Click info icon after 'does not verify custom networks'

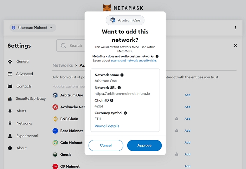pyautogui.click(x=157, y=56)
